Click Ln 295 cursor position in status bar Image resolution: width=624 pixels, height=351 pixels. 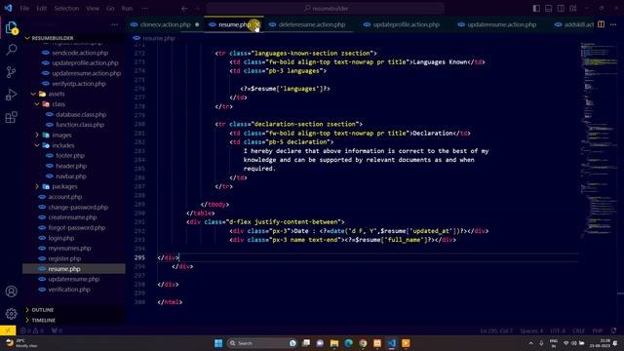(x=496, y=331)
